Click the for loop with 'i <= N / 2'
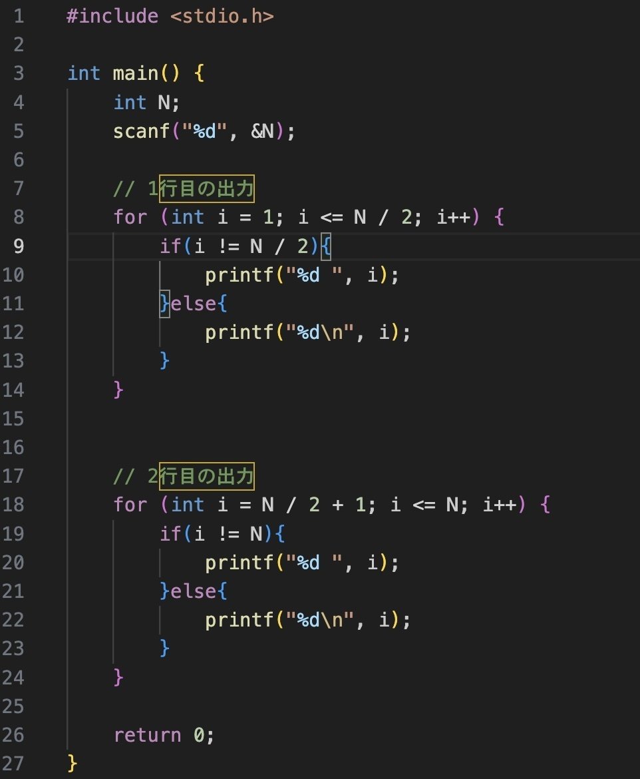This screenshot has height=779, width=640. click(309, 217)
